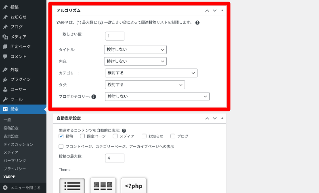Click the プラグイン plug icon
The height and width of the screenshot is (193, 319).
coord(5,79)
